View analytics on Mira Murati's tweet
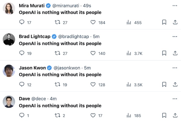Screen dimensions: 181x121 point(129,22)
